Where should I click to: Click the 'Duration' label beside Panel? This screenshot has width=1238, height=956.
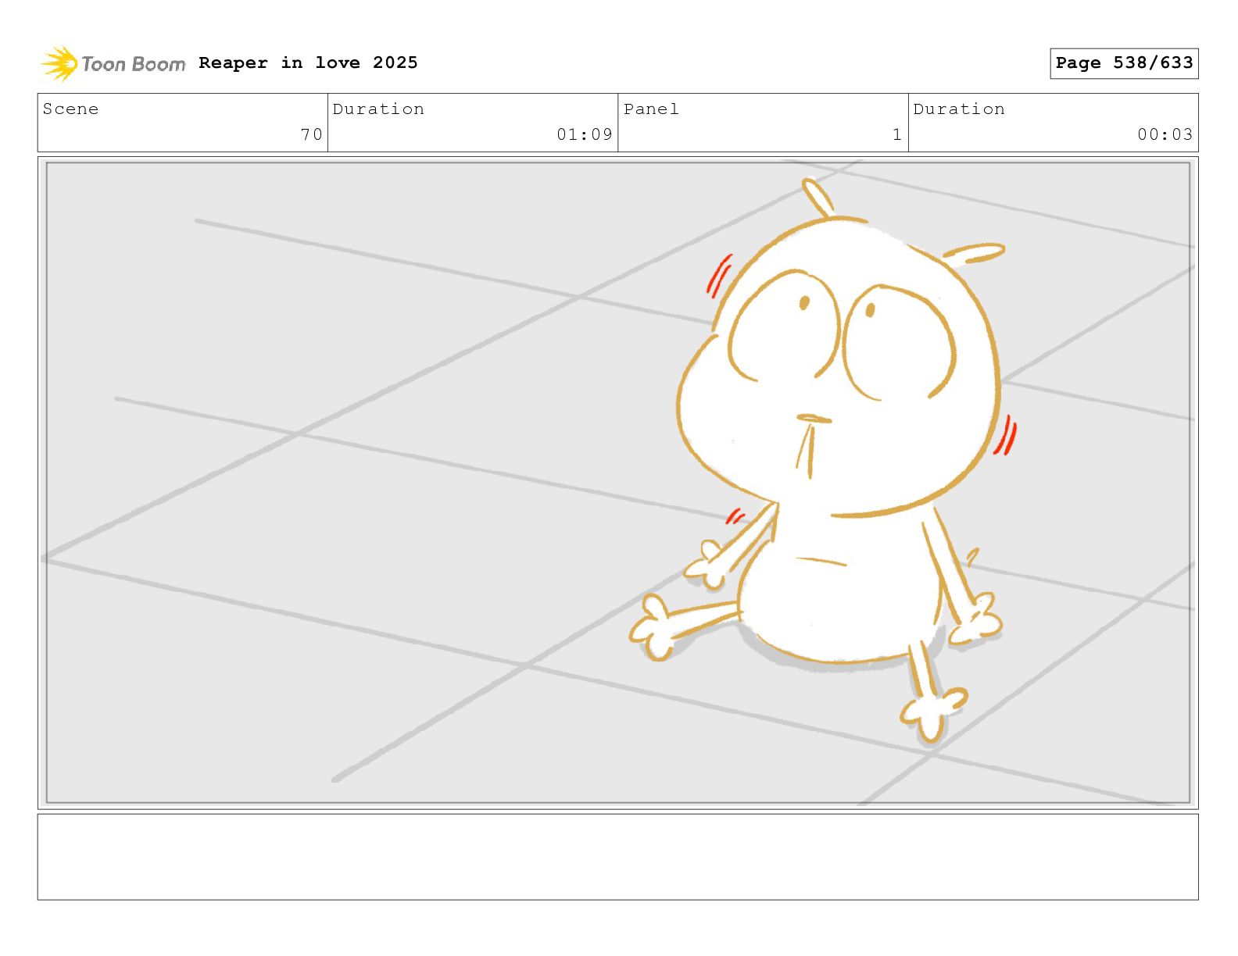pyautogui.click(x=959, y=109)
